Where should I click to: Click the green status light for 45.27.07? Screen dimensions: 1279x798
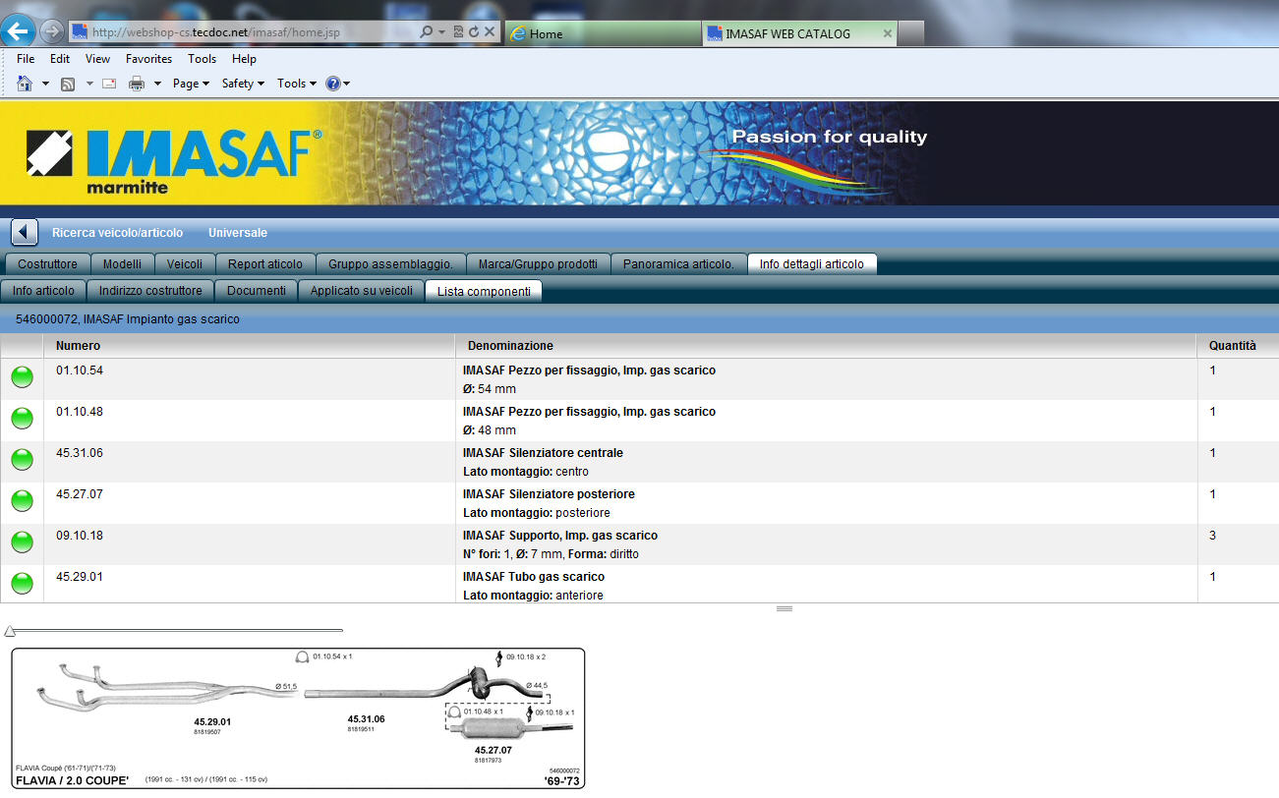point(22,501)
